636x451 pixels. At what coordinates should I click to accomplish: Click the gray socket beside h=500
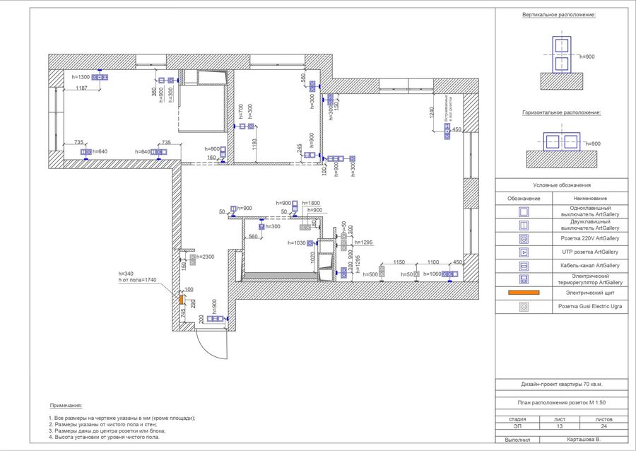coord(382,271)
